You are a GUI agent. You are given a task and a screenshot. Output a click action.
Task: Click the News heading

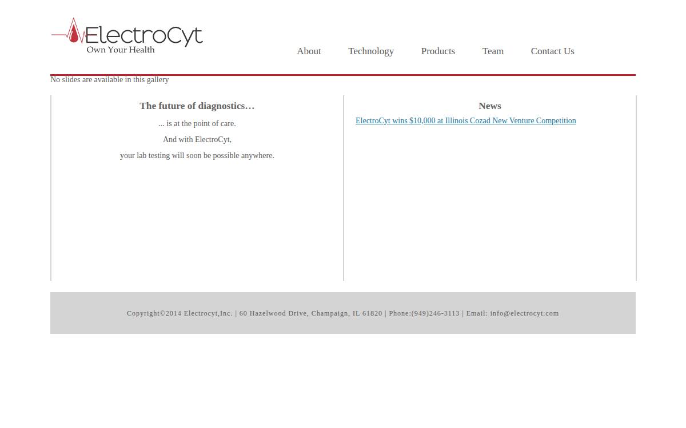pyautogui.click(x=490, y=106)
